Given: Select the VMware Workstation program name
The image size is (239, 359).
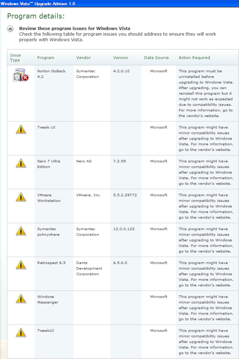Looking at the screenshot, I should click(x=49, y=198).
